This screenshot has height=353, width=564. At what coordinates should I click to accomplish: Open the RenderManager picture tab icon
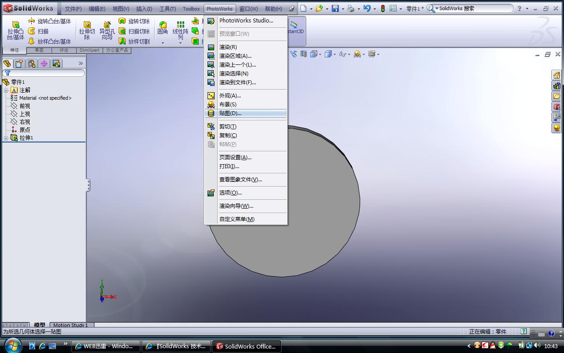point(56,64)
